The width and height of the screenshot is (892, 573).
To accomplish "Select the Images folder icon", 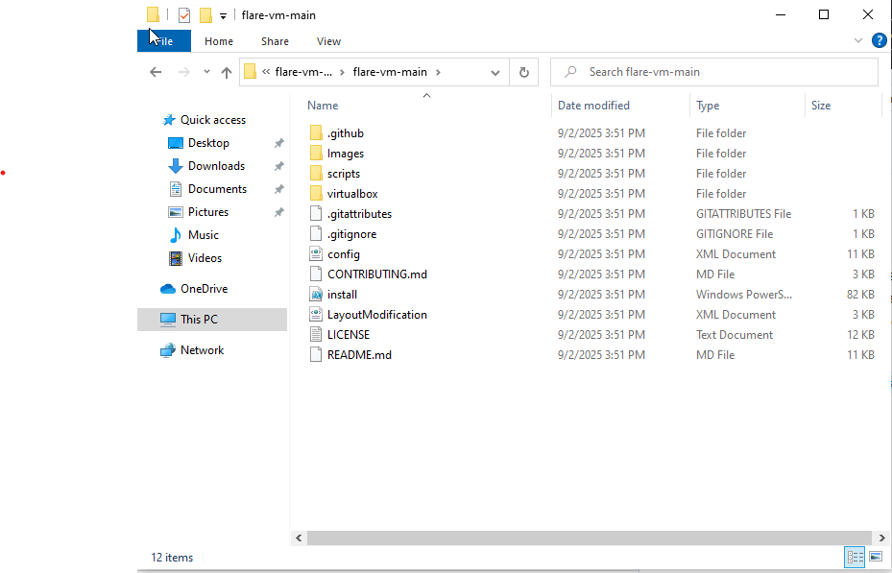I will pos(316,154).
